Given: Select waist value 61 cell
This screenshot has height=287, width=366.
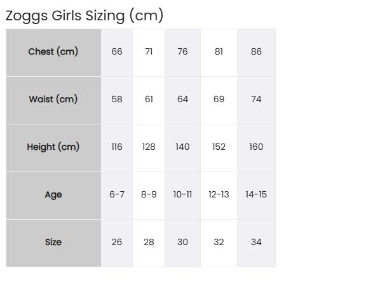Looking at the screenshot, I should pyautogui.click(x=149, y=100).
